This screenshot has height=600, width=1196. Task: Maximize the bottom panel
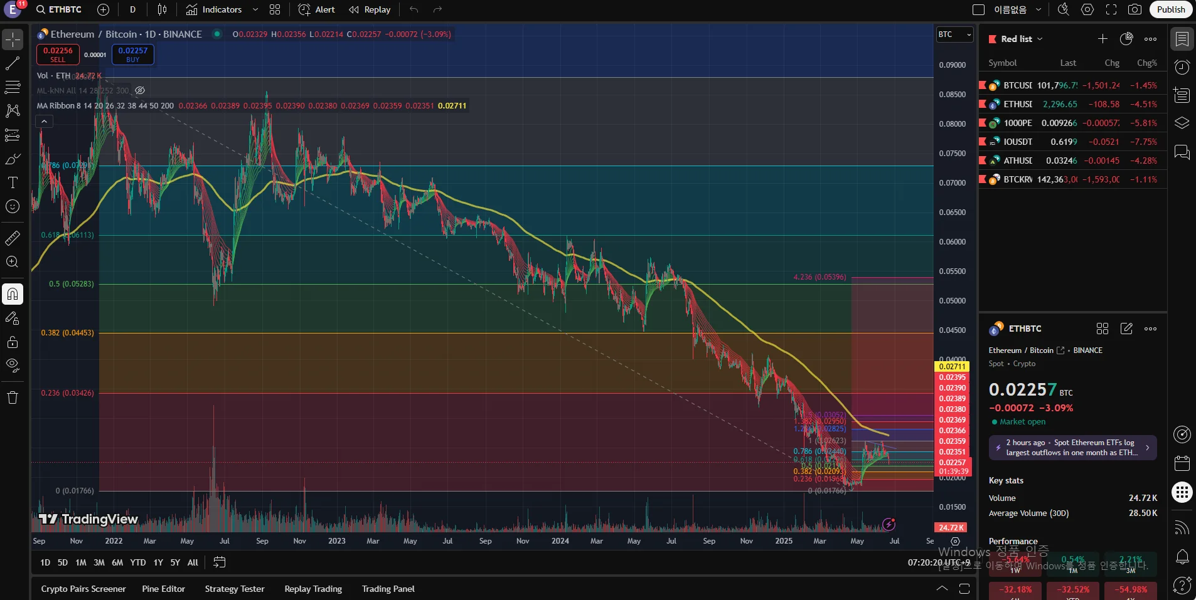[964, 589]
